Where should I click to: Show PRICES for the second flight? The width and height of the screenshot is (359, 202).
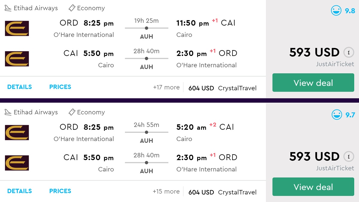point(60,191)
